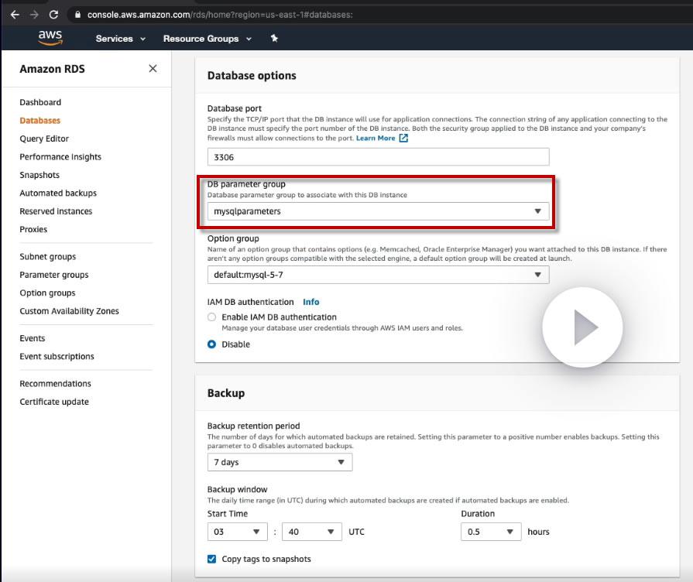
Task: Open Snapshots in the sidebar
Action: pyautogui.click(x=39, y=175)
